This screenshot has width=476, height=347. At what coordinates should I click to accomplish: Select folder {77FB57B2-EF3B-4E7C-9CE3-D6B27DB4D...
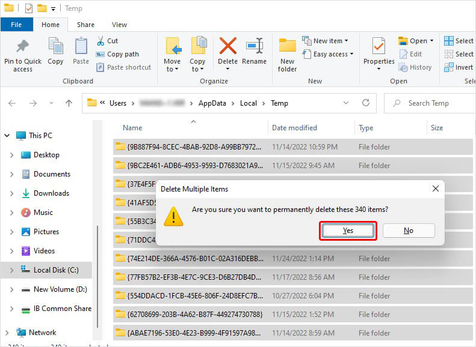[x=292, y=277]
